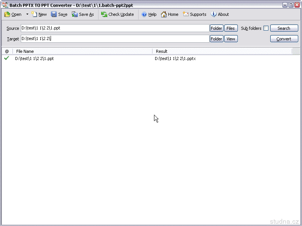Screen dimensions: 302x226
Task: Minimize the converter window
Action: coord(285,5)
